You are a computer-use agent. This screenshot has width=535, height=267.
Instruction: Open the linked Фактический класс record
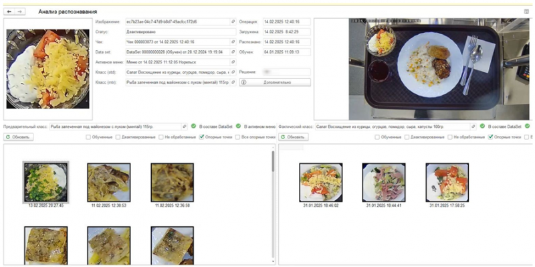[x=473, y=126]
